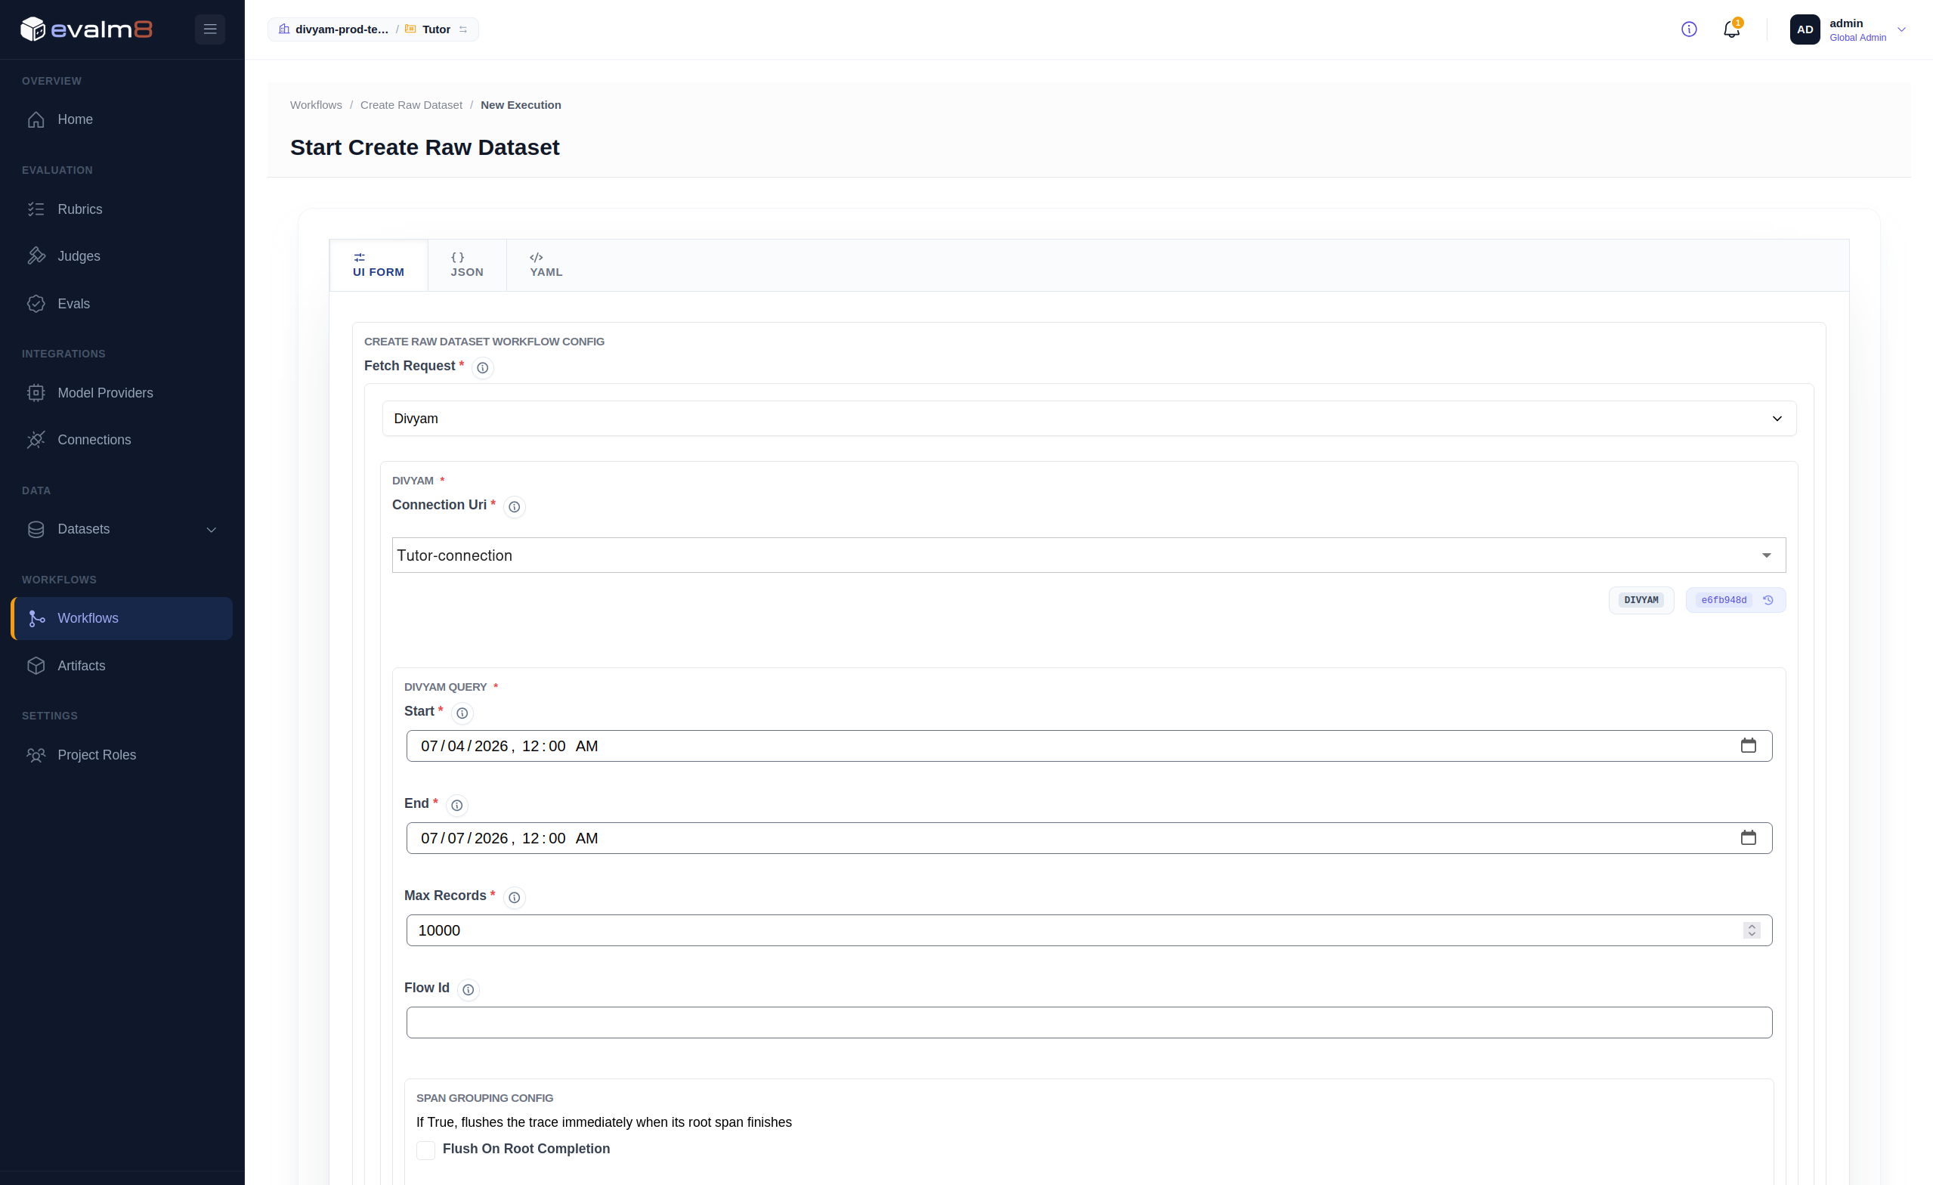Click into the Flow Id input field

pyautogui.click(x=1089, y=1022)
